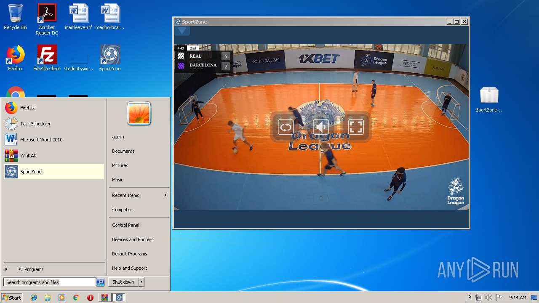This screenshot has height=303, width=539.
Task: Switch SportZone video to fullscreen
Action: point(356,127)
